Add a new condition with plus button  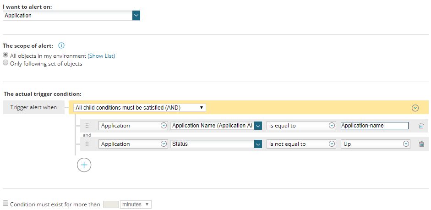tap(84, 165)
